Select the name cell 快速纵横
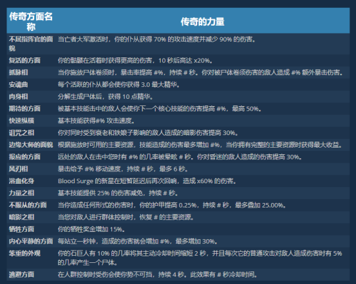This screenshot has width=356, height=284. coord(22,121)
